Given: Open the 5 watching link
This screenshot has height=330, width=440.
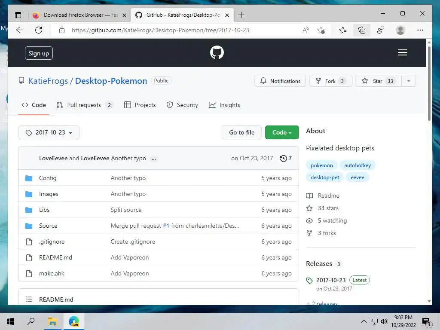Looking at the screenshot, I should tap(327, 220).
